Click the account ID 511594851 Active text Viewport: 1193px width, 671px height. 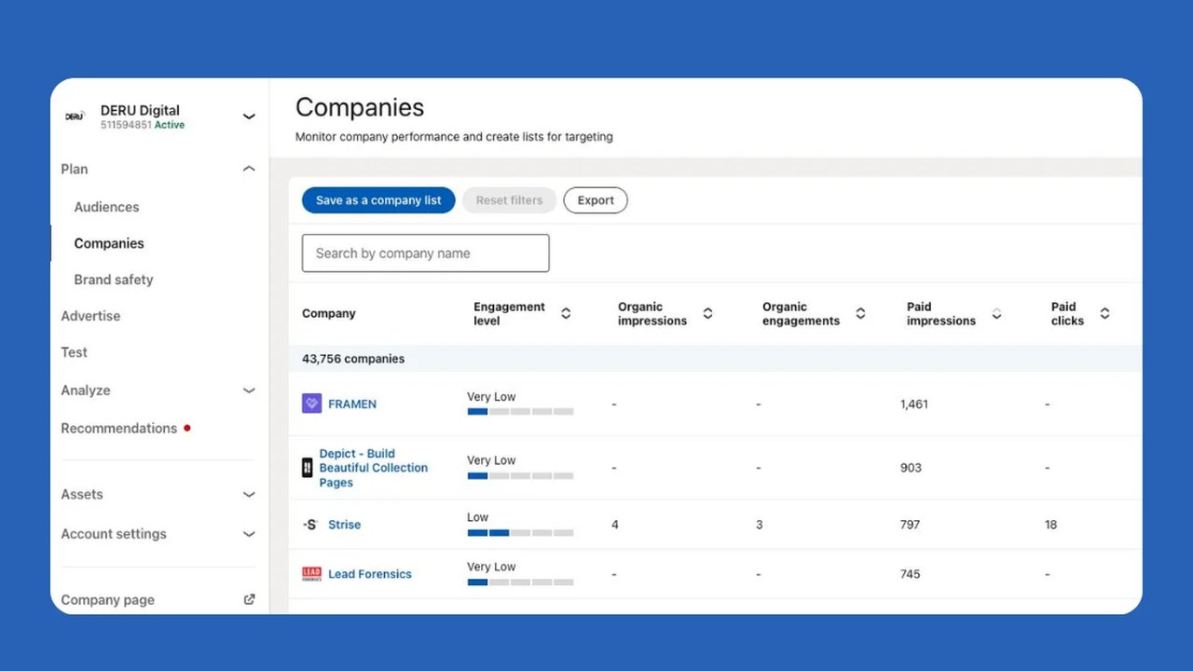(143, 125)
